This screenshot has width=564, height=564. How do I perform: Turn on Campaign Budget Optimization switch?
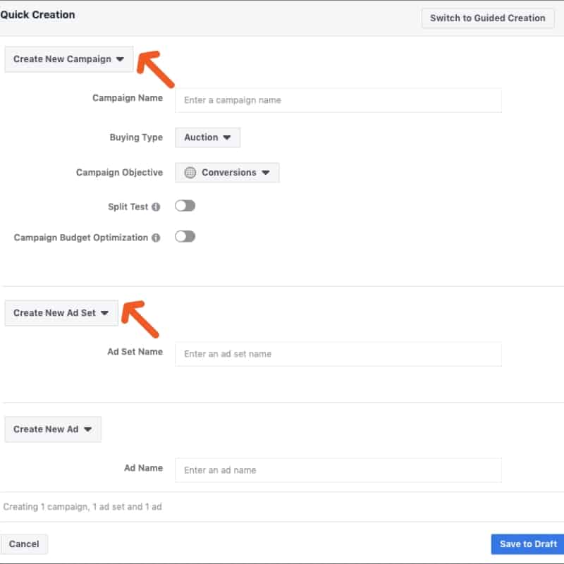click(x=185, y=237)
